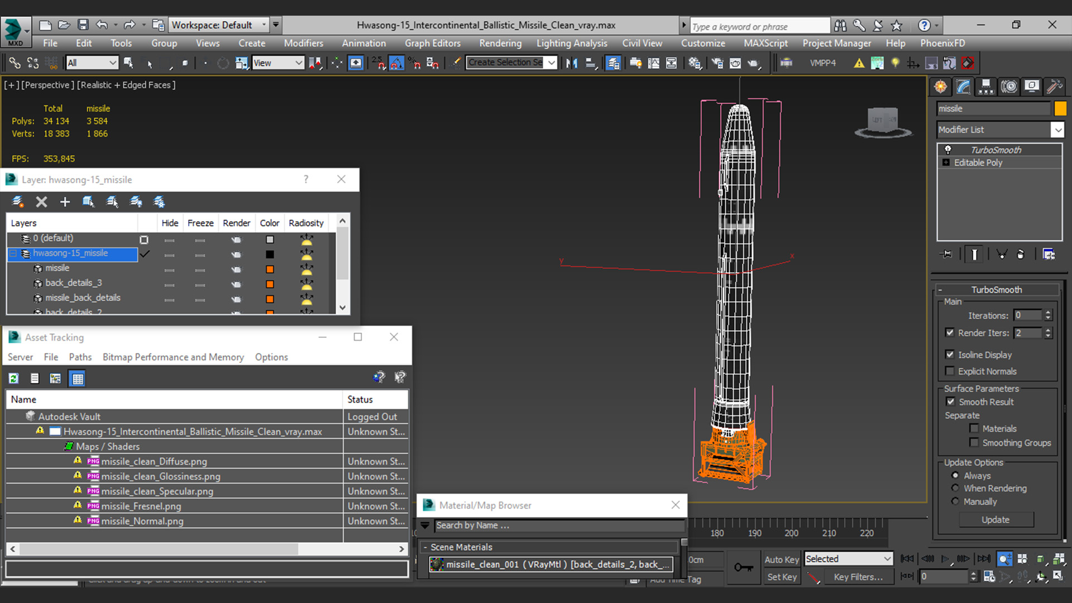Open the Create Selection Set dropdown
Viewport: 1072px width, 603px height.
pyautogui.click(x=511, y=63)
